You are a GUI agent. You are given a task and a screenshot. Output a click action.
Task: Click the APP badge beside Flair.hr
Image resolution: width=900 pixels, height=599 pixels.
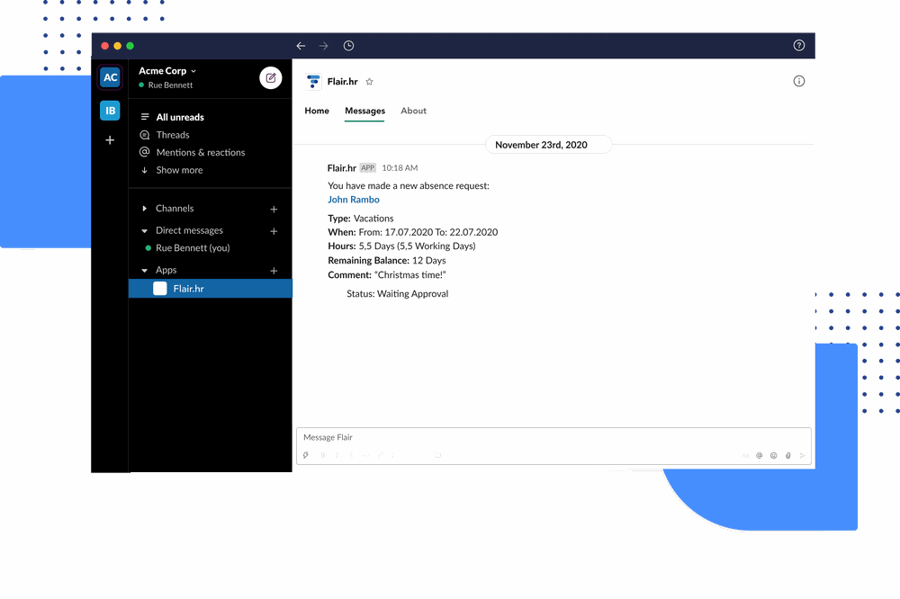pos(368,168)
